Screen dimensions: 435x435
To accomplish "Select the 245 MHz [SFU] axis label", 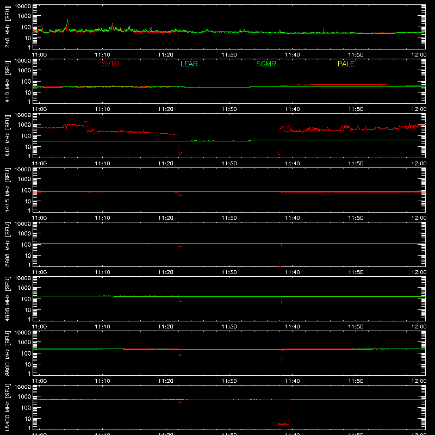I will point(8,27).
